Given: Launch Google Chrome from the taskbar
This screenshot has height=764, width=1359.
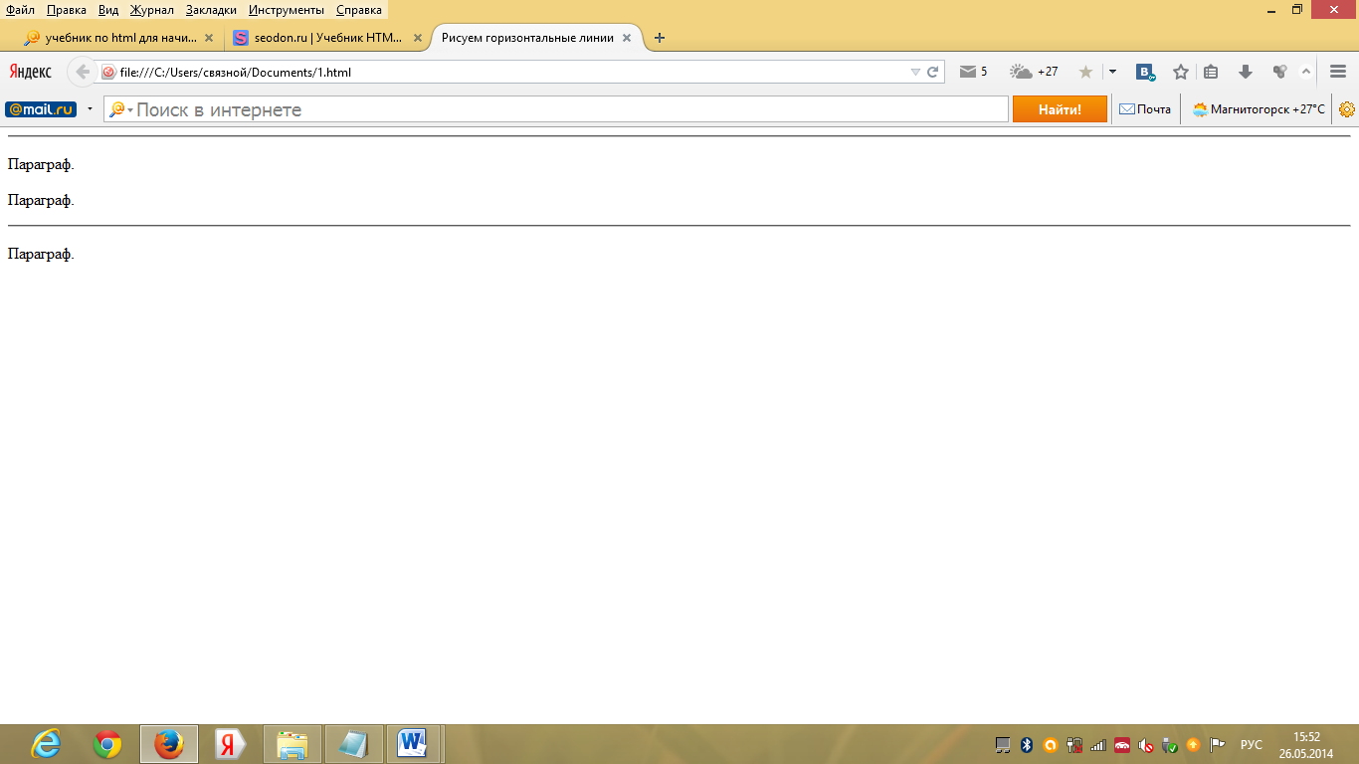Looking at the screenshot, I should (x=107, y=744).
